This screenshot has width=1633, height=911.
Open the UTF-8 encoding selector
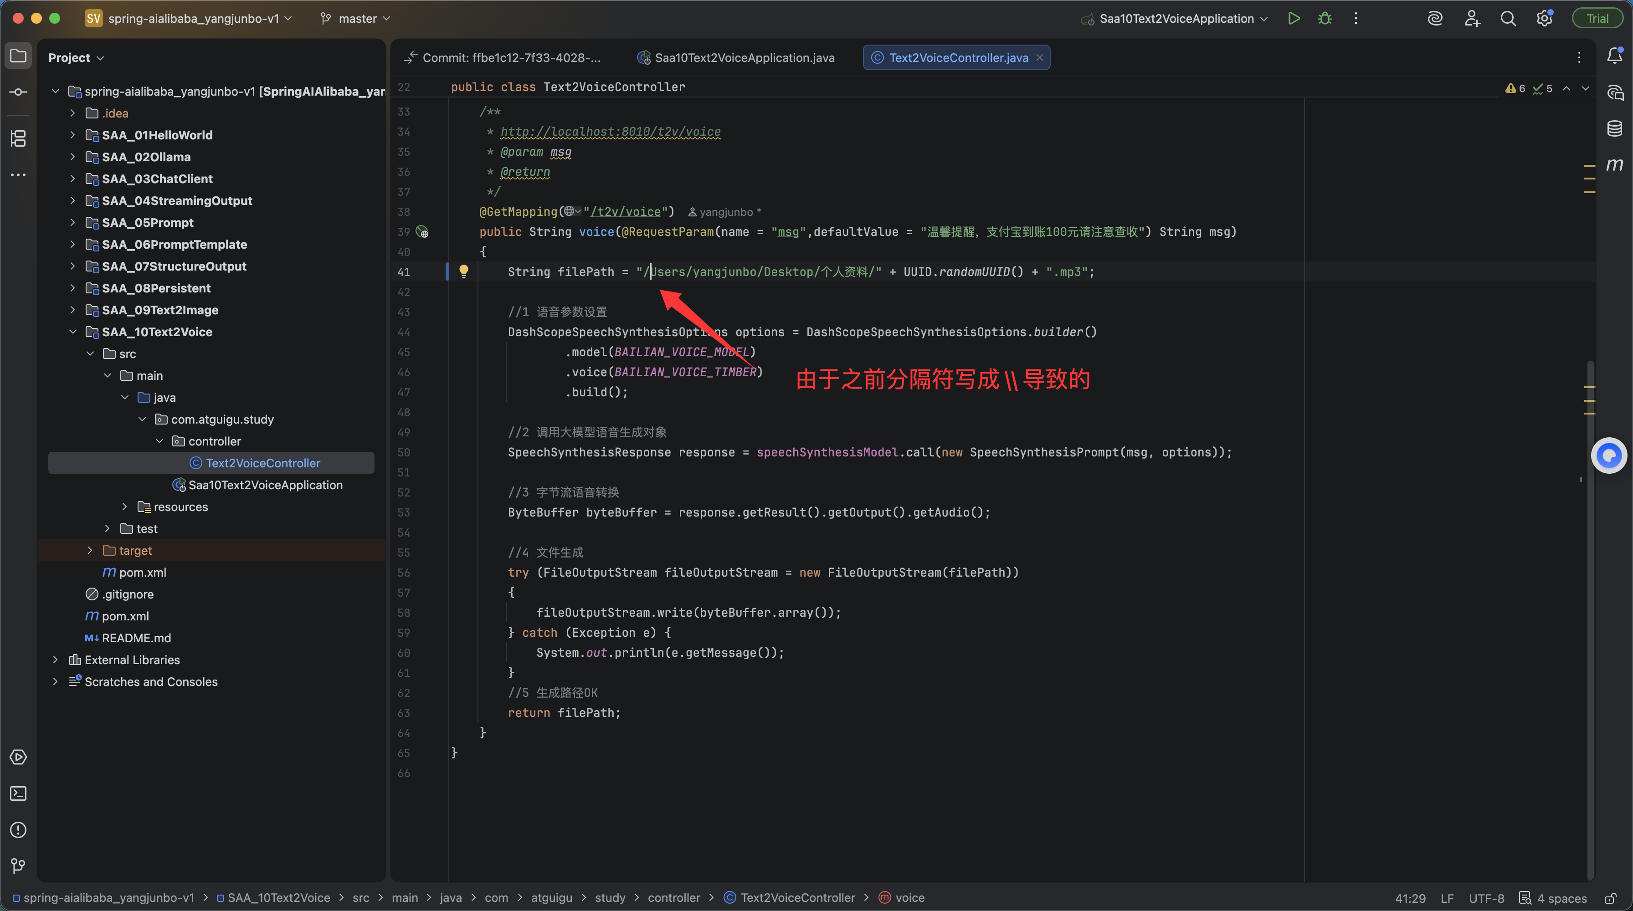click(1486, 898)
